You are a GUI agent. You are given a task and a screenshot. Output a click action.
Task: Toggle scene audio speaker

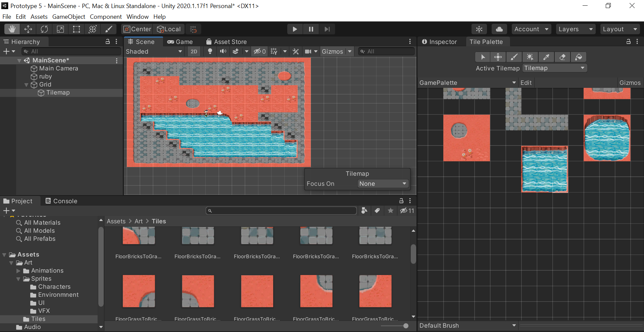click(223, 51)
